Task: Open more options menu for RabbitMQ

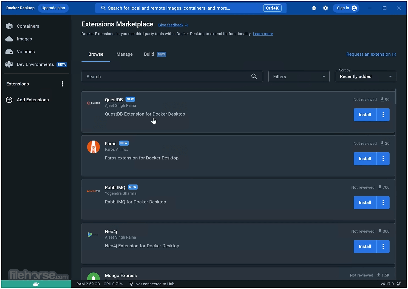Action: point(383,202)
